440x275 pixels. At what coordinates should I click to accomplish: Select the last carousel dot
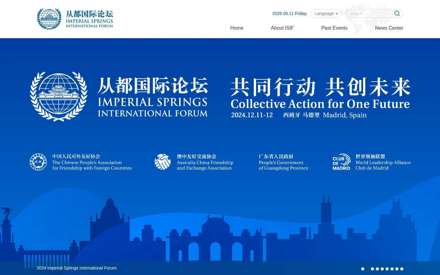(x=402, y=269)
